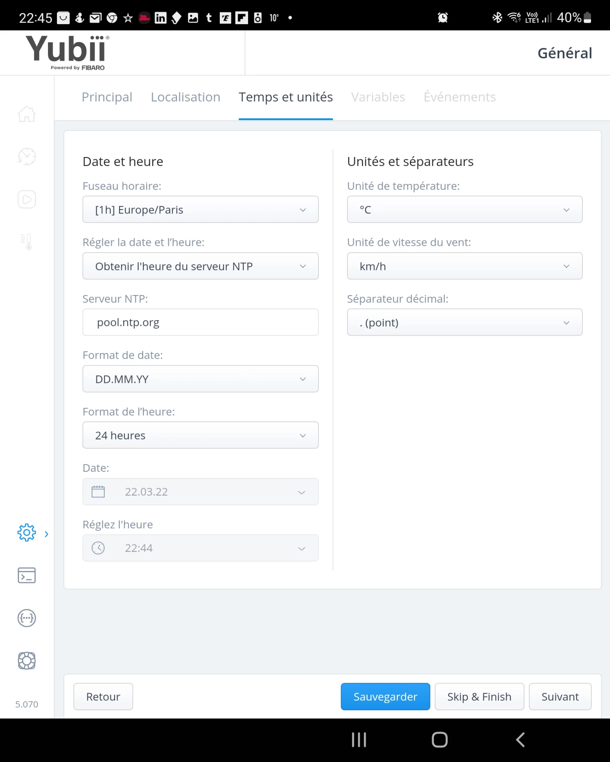Switch to the Localisation tab
The image size is (610, 762).
pyautogui.click(x=186, y=97)
